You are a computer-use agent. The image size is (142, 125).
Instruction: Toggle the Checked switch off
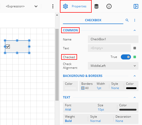click(x=126, y=57)
